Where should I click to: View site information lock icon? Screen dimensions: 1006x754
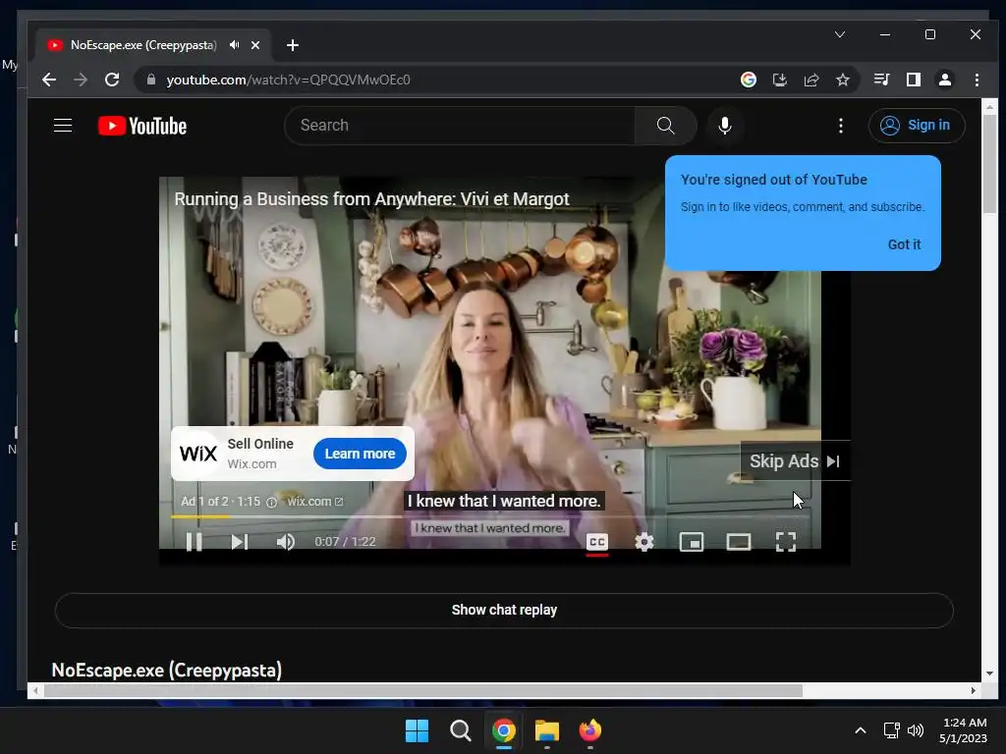150,80
